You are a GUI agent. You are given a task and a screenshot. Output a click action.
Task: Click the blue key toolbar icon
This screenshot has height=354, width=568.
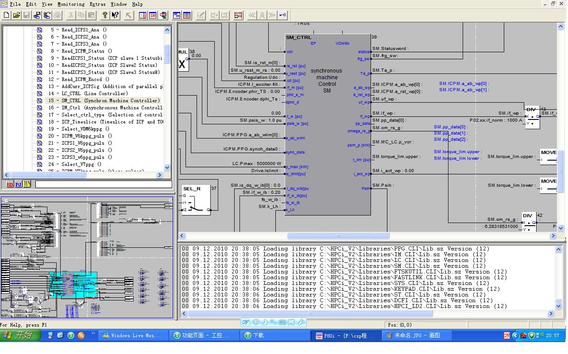[282, 15]
